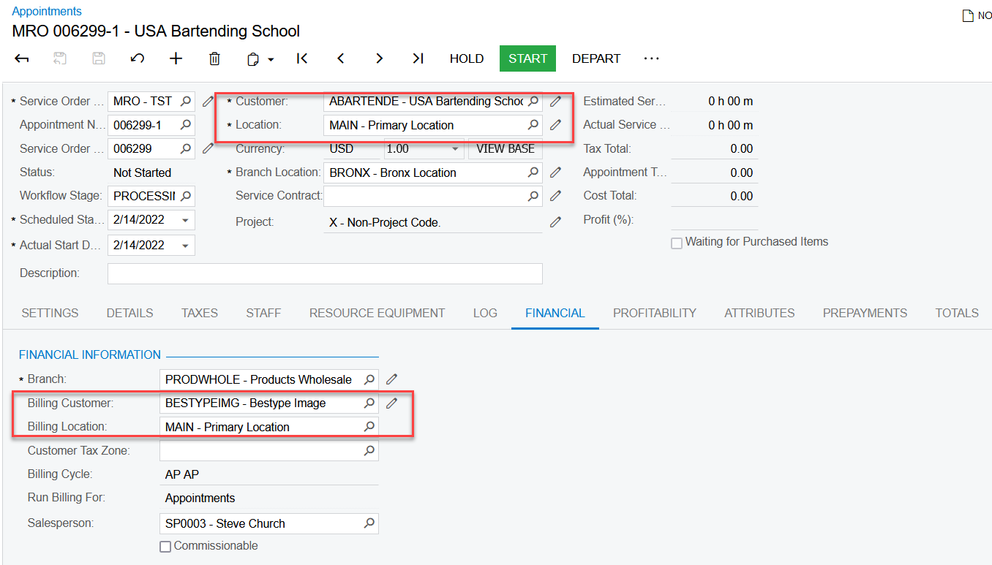Image resolution: width=992 pixels, height=565 pixels.
Task: Open the more actions ellipsis menu
Action: coord(652,58)
